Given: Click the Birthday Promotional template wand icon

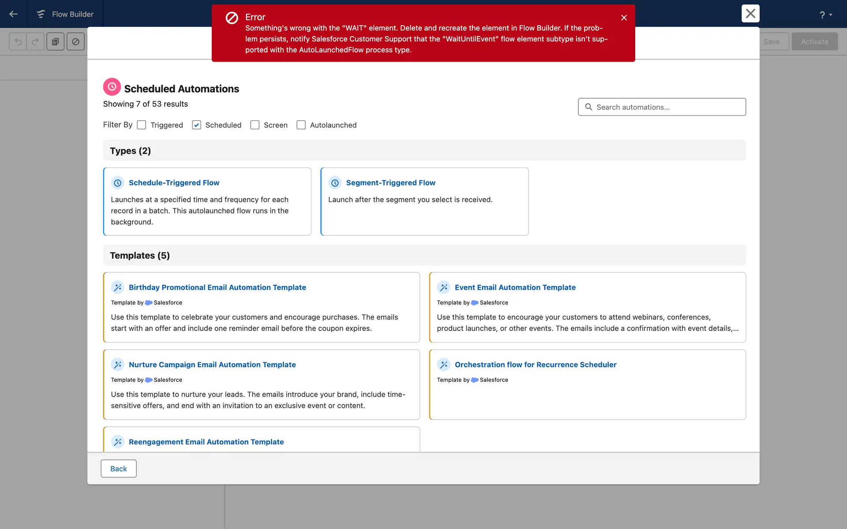Looking at the screenshot, I should (117, 287).
